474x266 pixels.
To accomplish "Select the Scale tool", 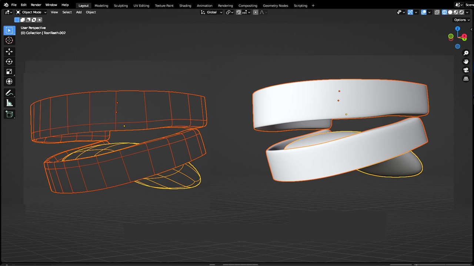I will [x=9, y=72].
